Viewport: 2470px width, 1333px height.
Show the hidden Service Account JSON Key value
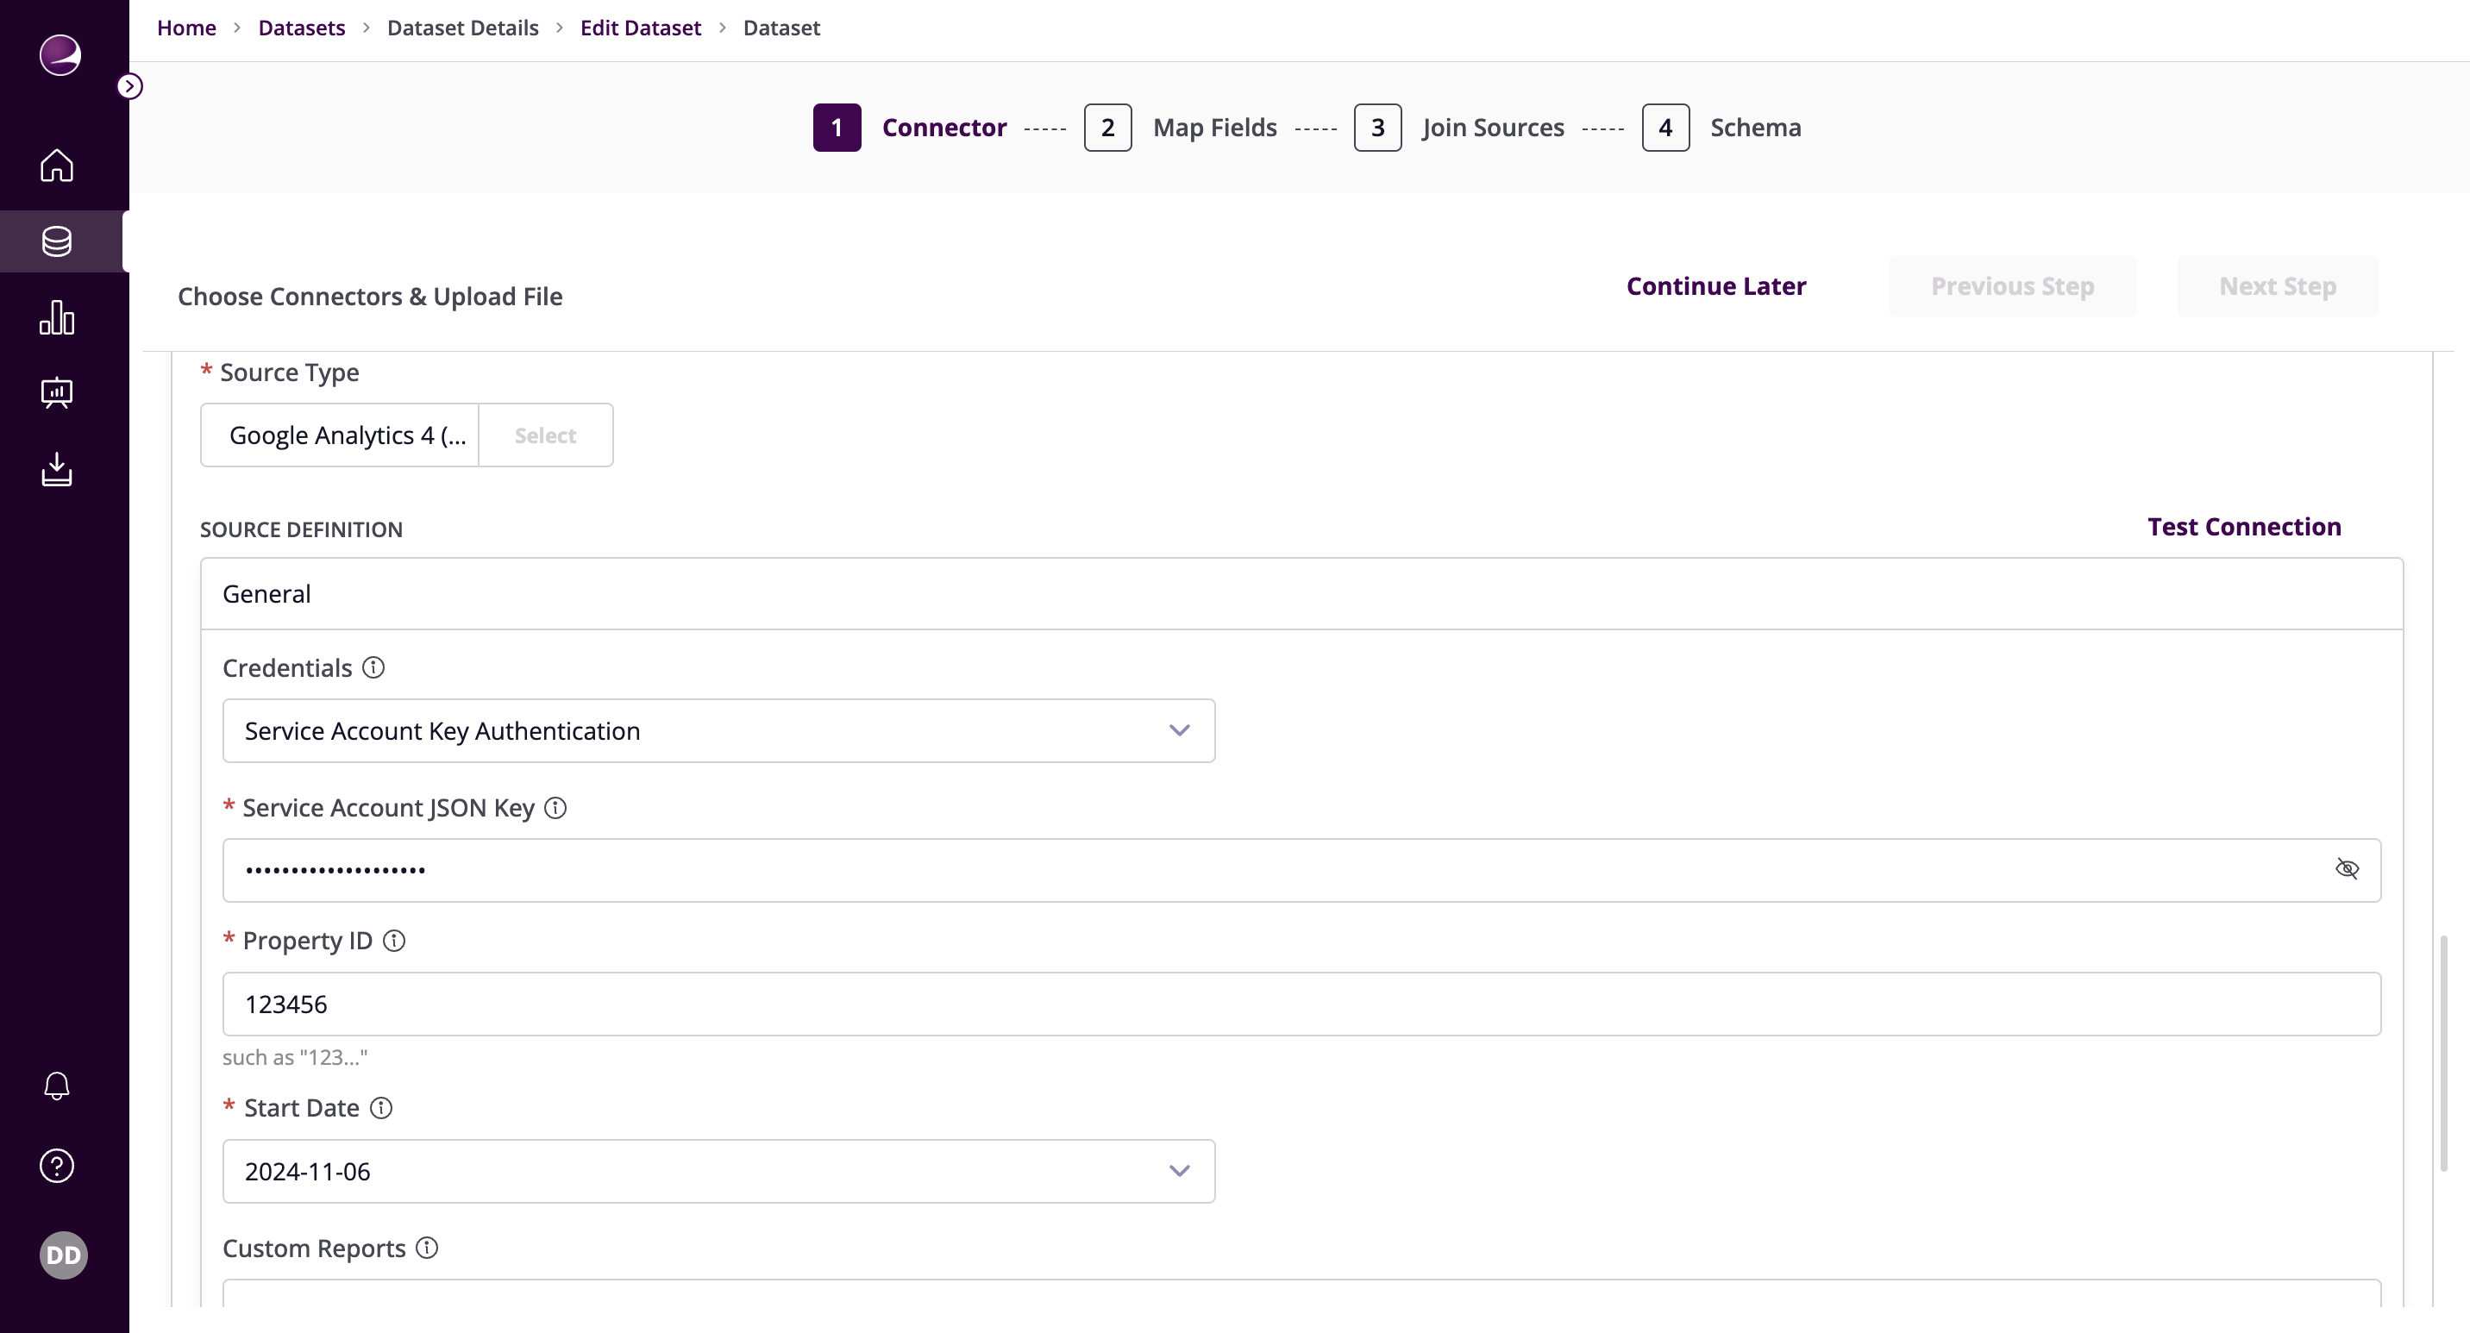point(2348,868)
